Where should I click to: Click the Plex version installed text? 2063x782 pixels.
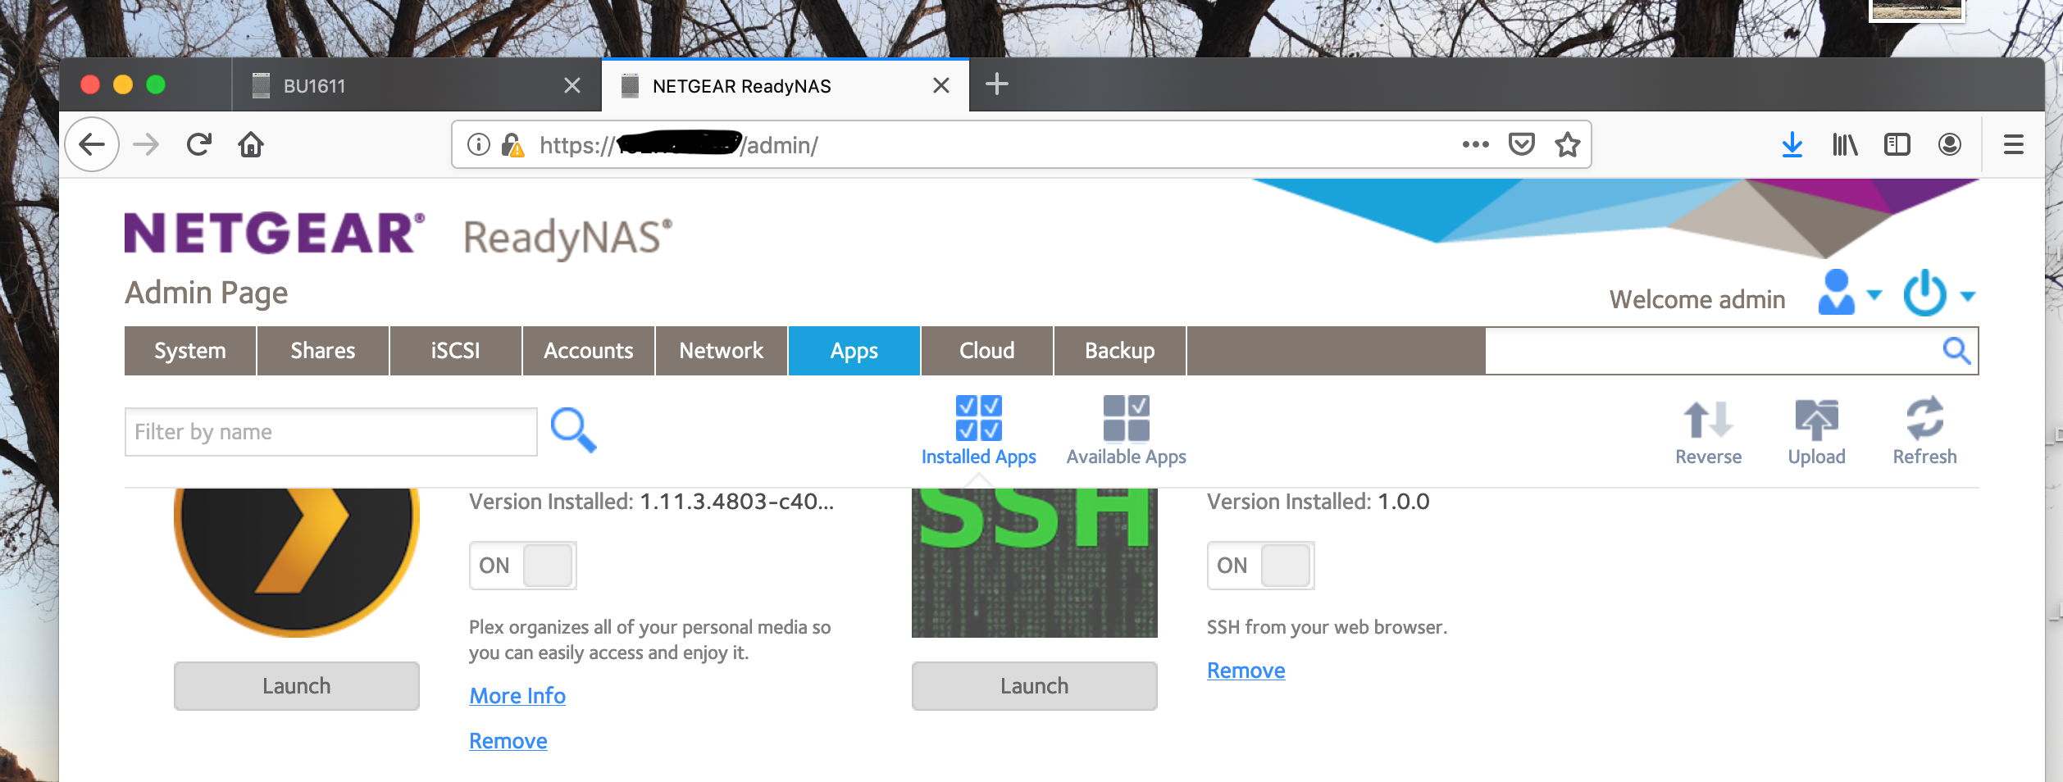[x=652, y=502]
